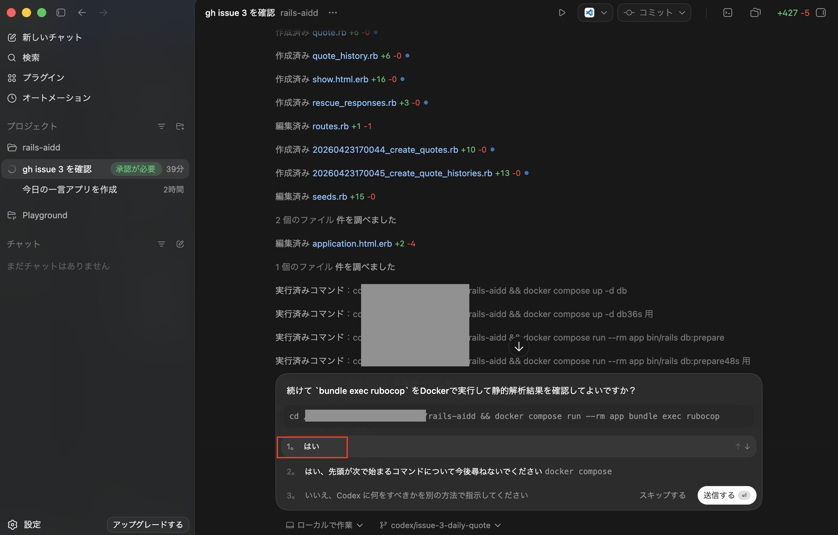Filter the プロジェクト list

tap(161, 127)
